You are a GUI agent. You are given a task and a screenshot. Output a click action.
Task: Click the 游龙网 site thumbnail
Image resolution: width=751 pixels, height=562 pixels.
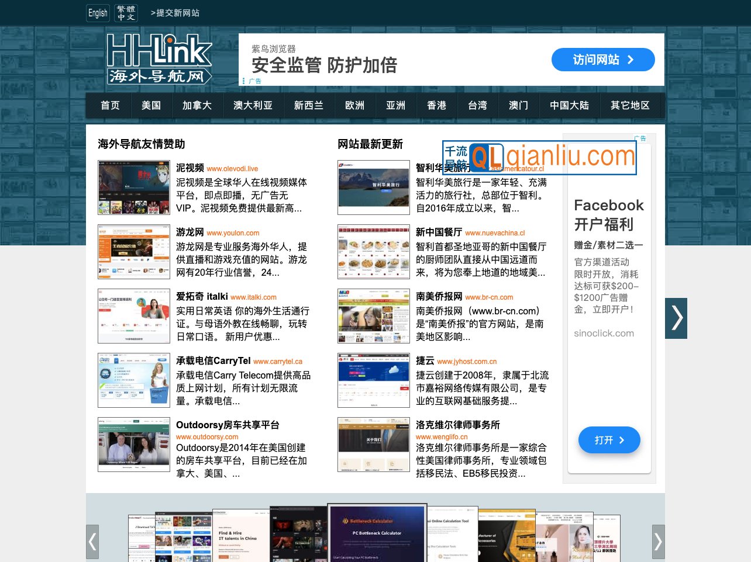click(x=133, y=252)
